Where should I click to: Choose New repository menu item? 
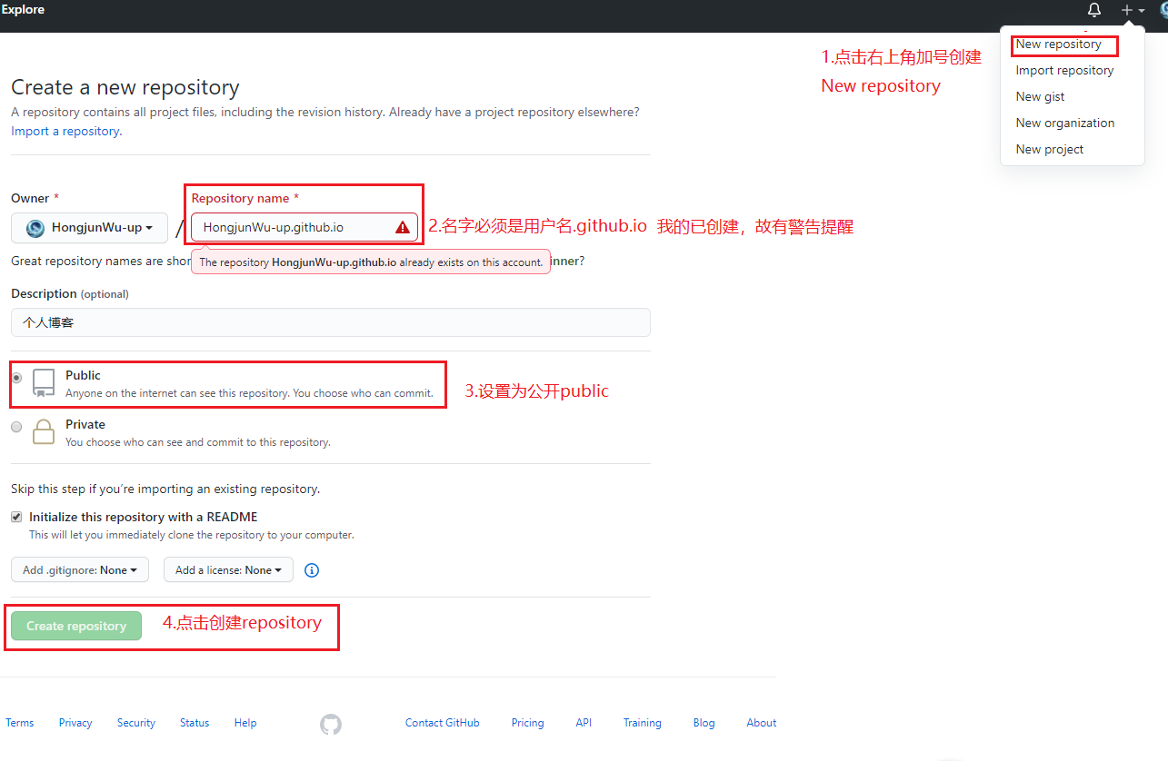(1058, 44)
